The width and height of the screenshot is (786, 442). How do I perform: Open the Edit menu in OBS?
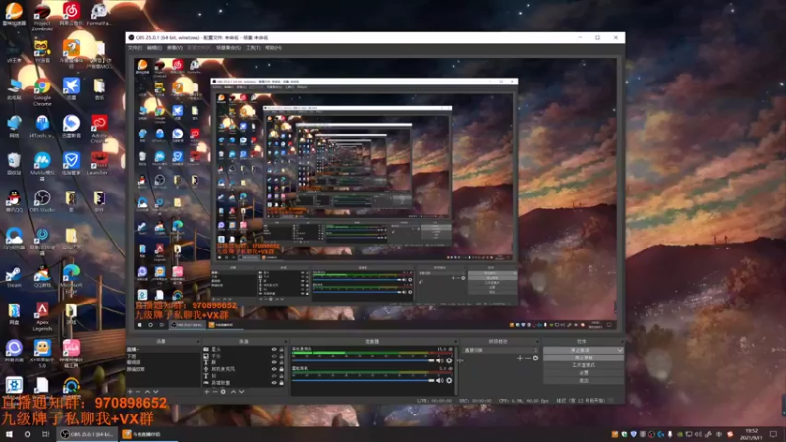click(154, 48)
